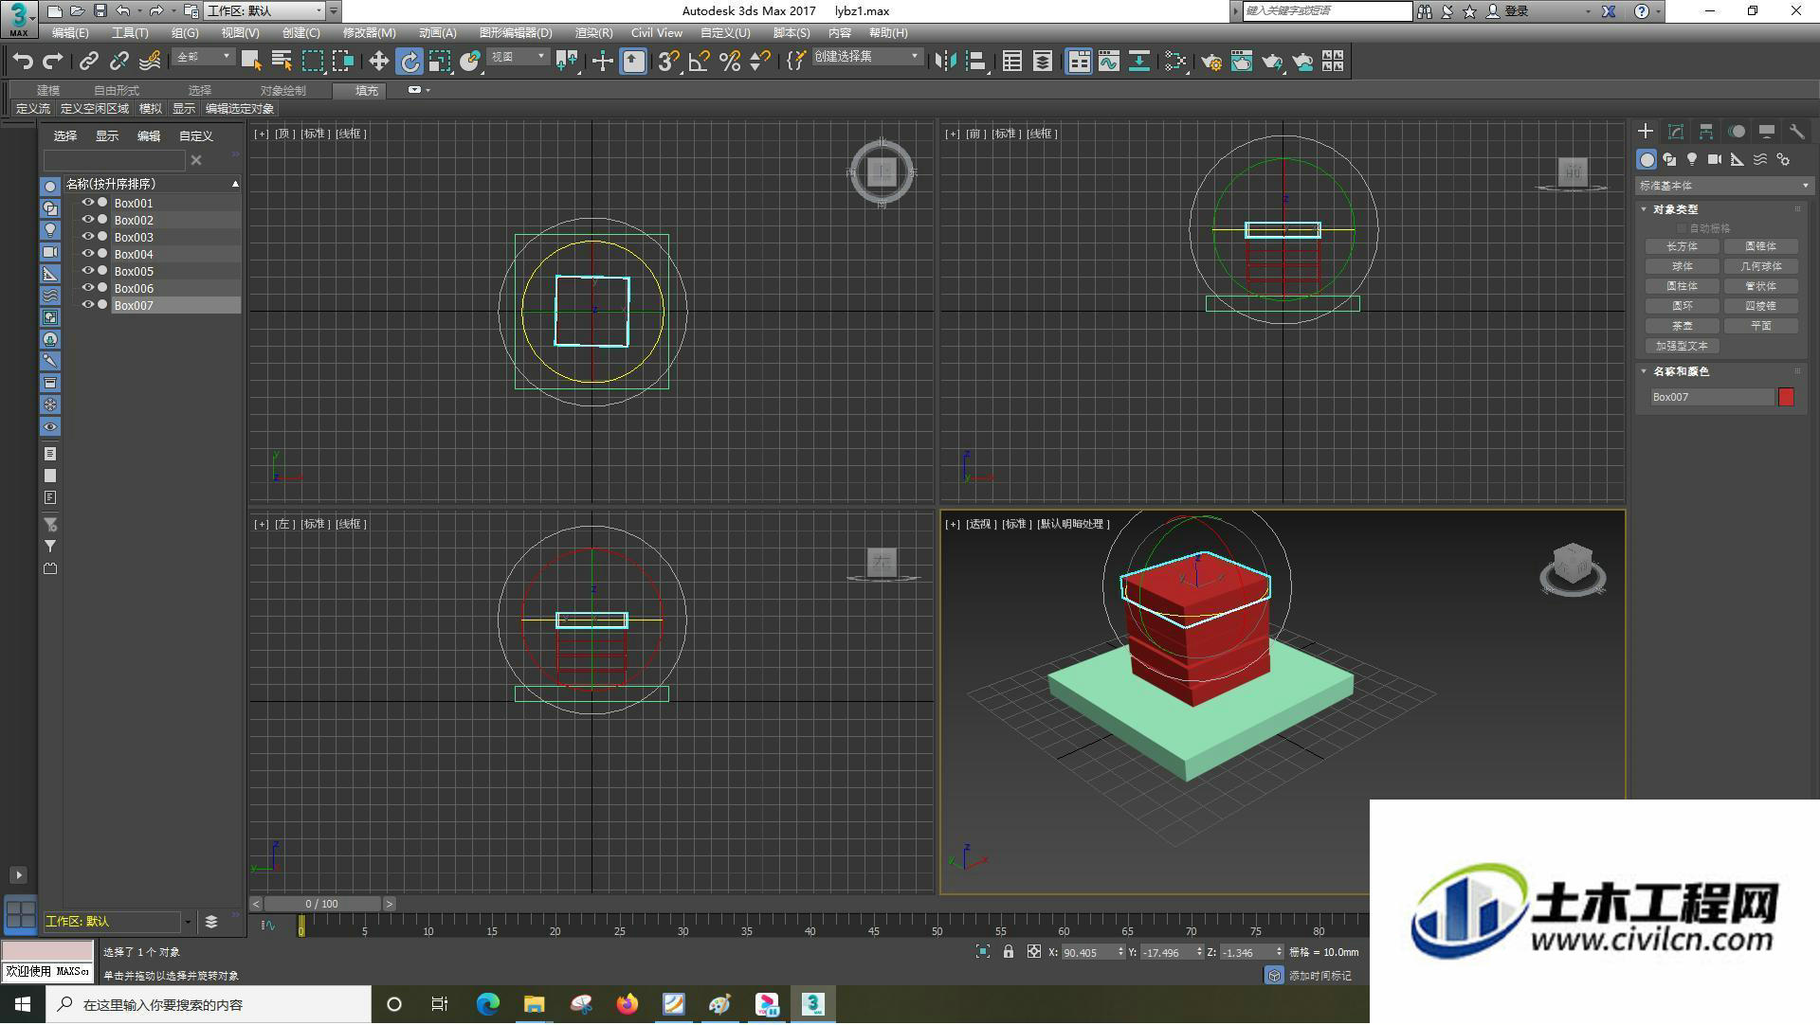This screenshot has height=1025, width=1820.
Task: Select the Shapes category icon
Action: 1669,160
